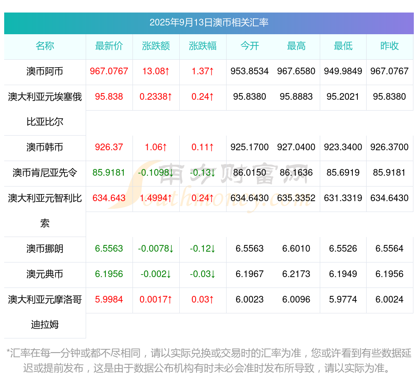Click high value 6.2173
The image size is (418, 381).
296,274
